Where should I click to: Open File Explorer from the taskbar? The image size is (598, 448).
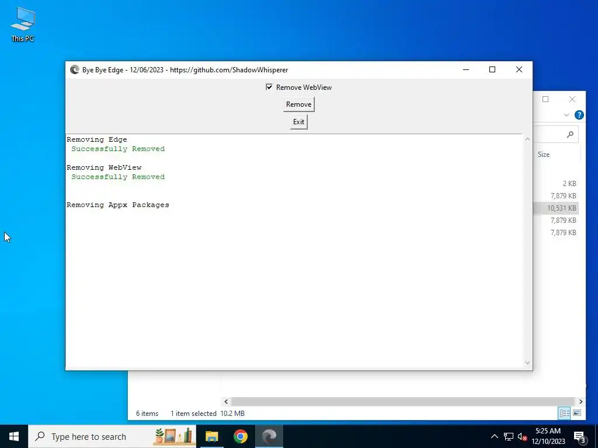coord(211,436)
